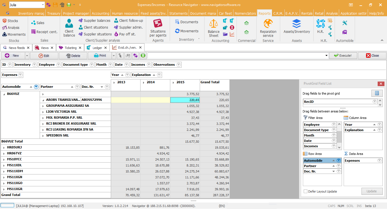
Task: Enable Defer Layout Update checkbox
Action: (305, 191)
